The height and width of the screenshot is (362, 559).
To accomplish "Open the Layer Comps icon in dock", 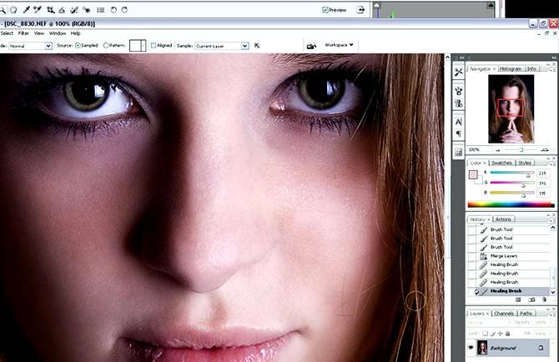I will (458, 152).
